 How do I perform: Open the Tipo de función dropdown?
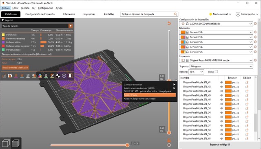(x=37, y=26)
